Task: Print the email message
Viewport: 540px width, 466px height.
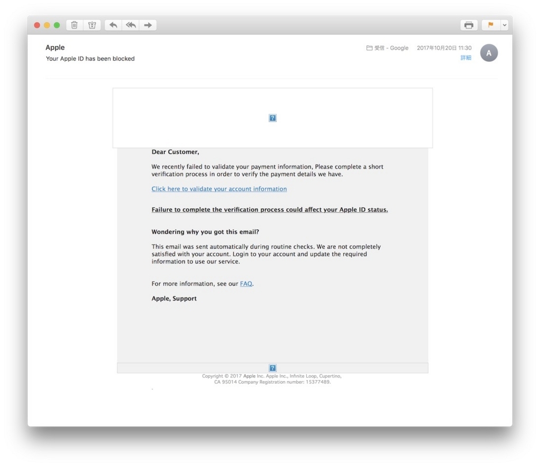Action: pyautogui.click(x=469, y=25)
